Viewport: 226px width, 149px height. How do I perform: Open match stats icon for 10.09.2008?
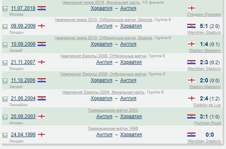point(5,45)
